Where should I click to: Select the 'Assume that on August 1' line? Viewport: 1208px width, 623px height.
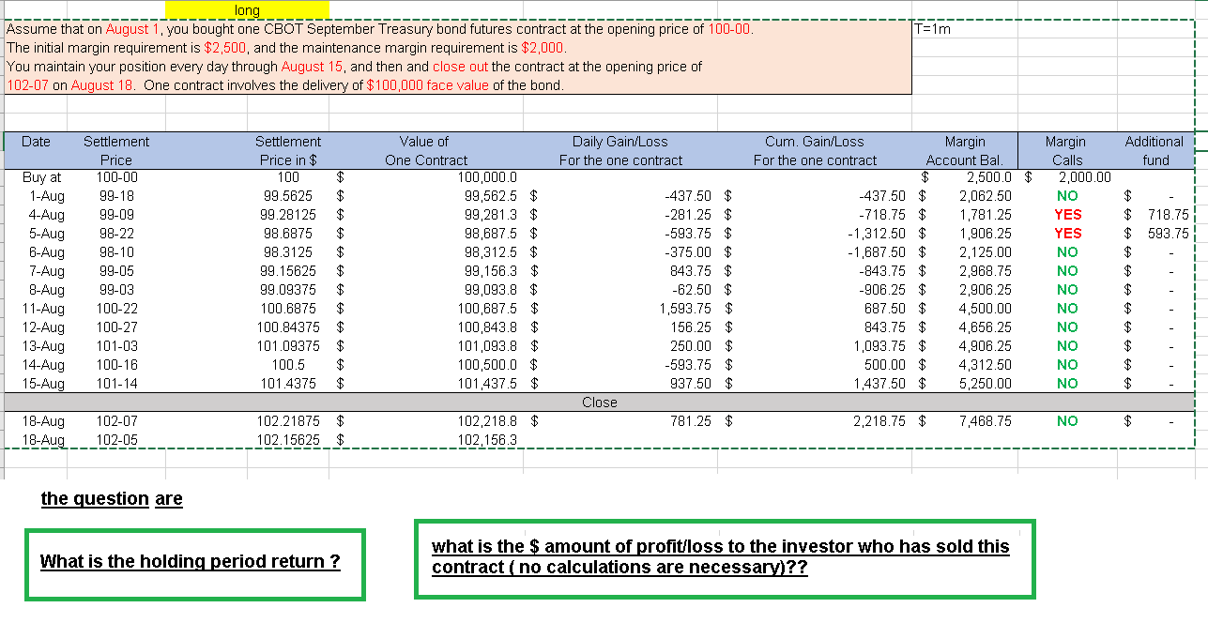click(380, 29)
